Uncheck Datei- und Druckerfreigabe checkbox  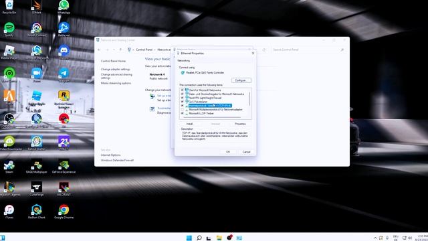(x=182, y=94)
